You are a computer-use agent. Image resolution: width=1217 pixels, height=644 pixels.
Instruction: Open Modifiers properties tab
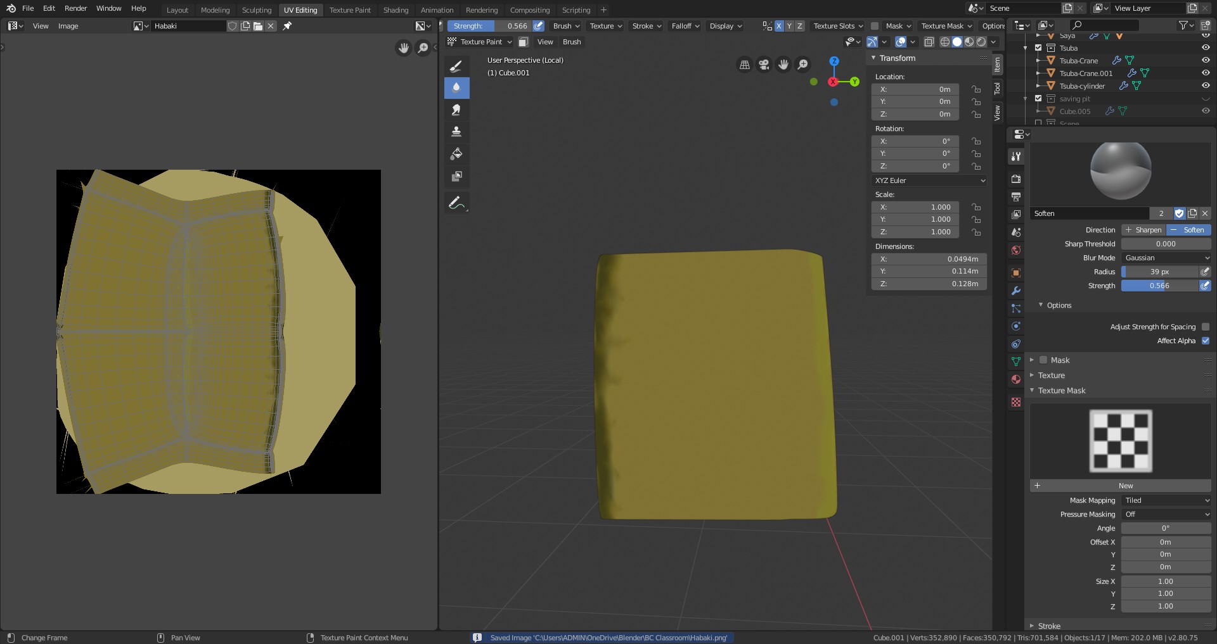1016,291
